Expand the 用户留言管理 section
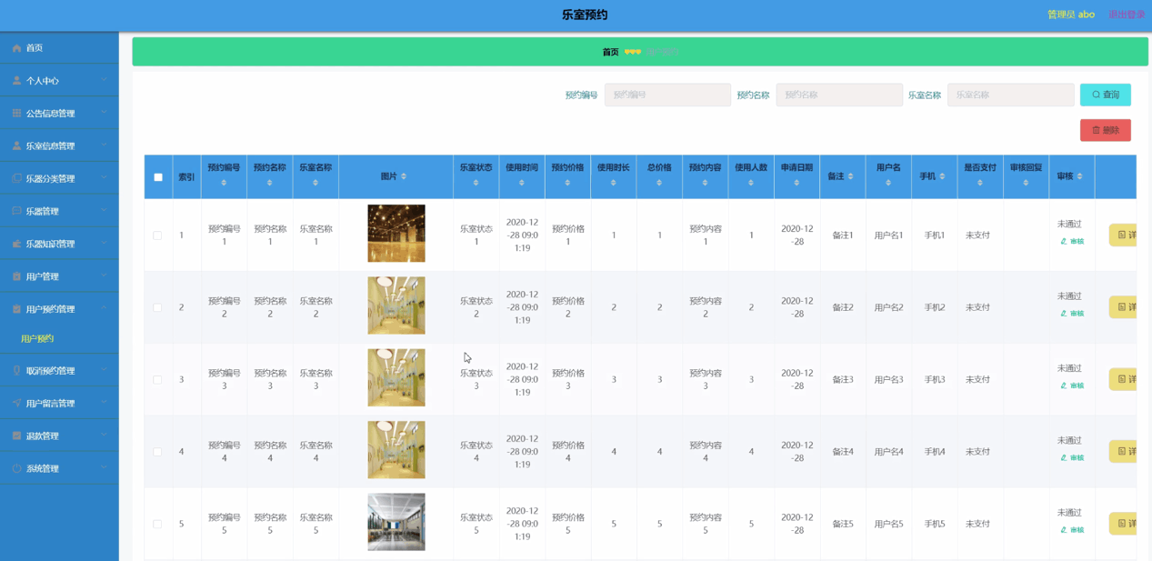This screenshot has width=1152, height=561. 102,403
